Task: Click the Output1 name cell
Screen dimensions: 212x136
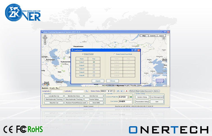Action: point(82,62)
